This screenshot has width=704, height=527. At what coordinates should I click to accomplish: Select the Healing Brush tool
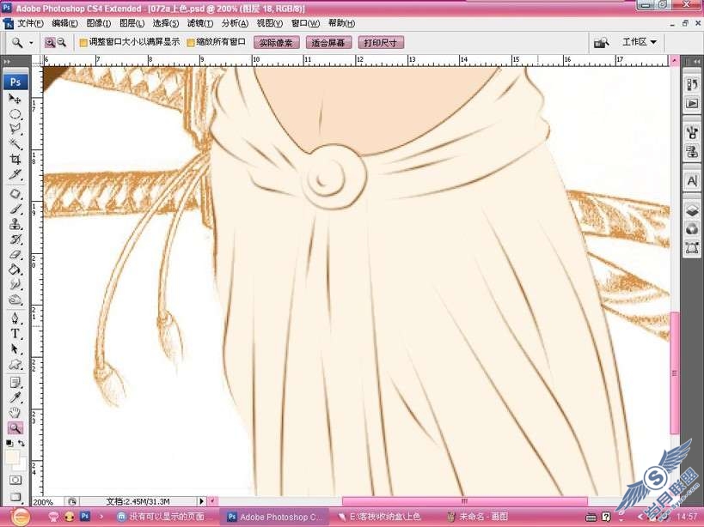tap(15, 194)
